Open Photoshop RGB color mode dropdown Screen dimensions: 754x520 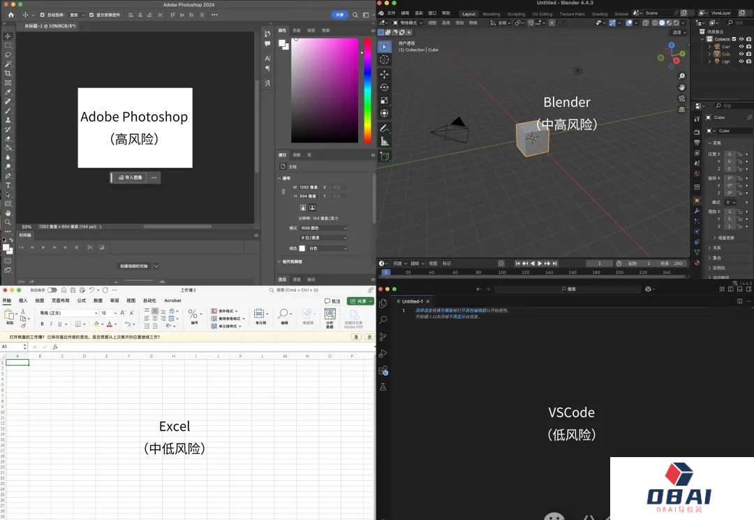click(323, 229)
